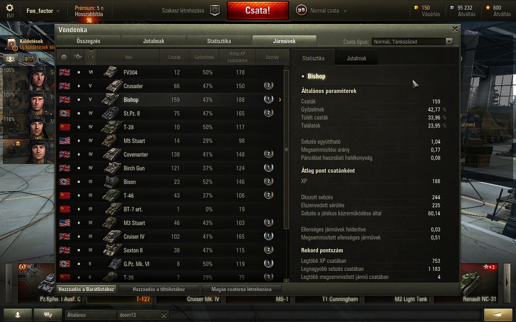Switch to the Összegzés tab
The image size is (516, 322).
point(88,41)
